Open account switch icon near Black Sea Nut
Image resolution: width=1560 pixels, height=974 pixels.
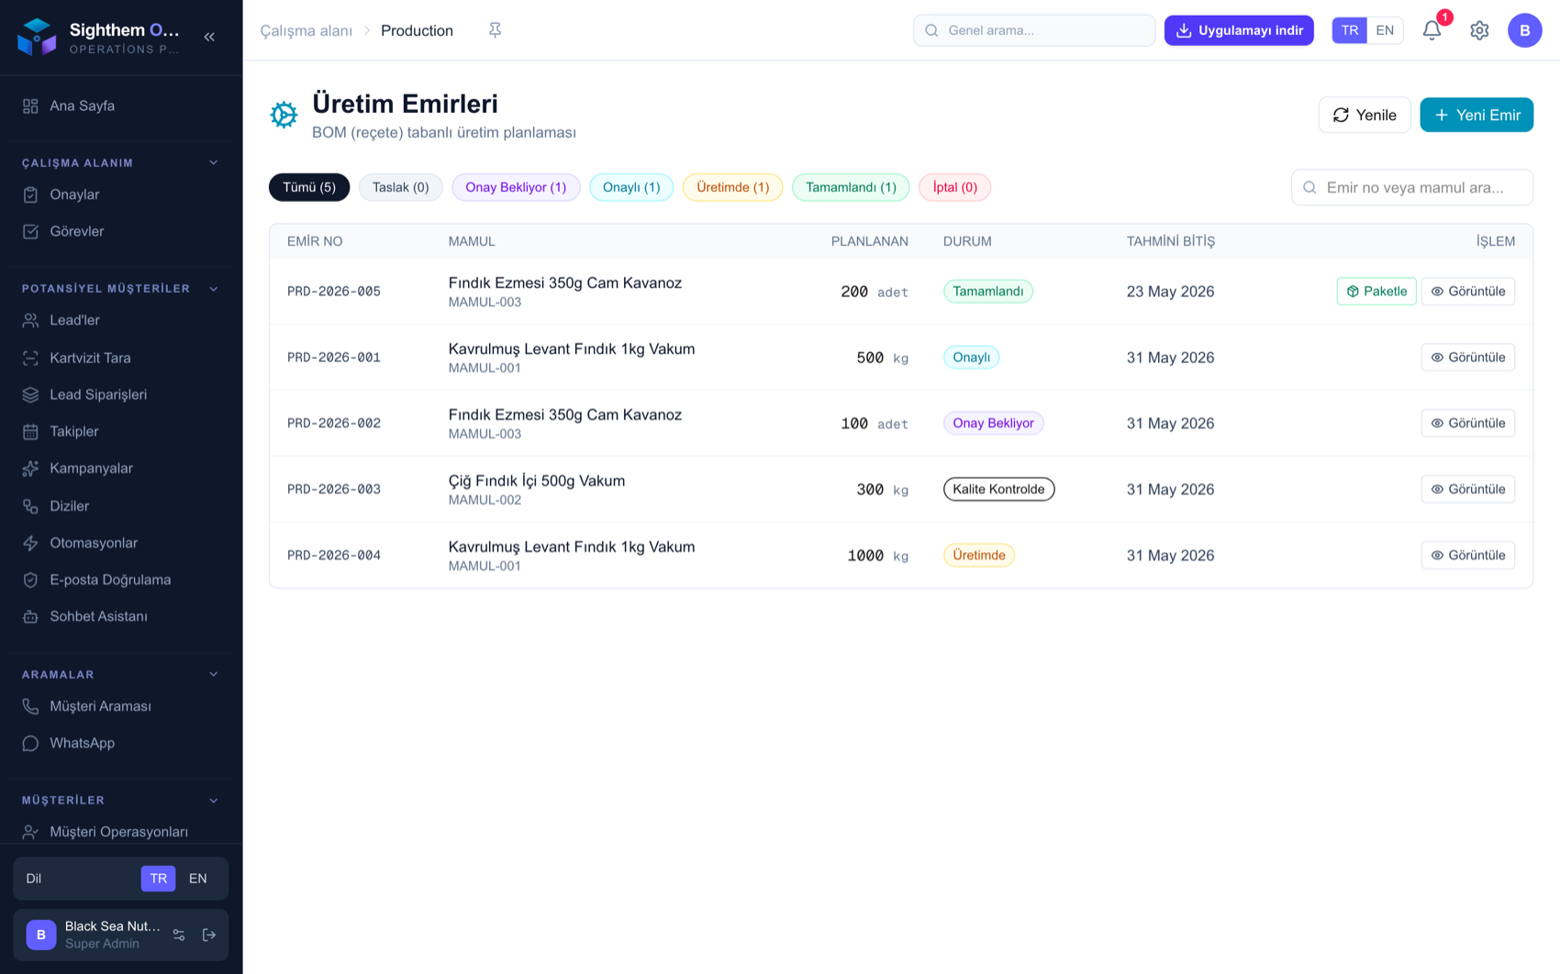point(179,935)
